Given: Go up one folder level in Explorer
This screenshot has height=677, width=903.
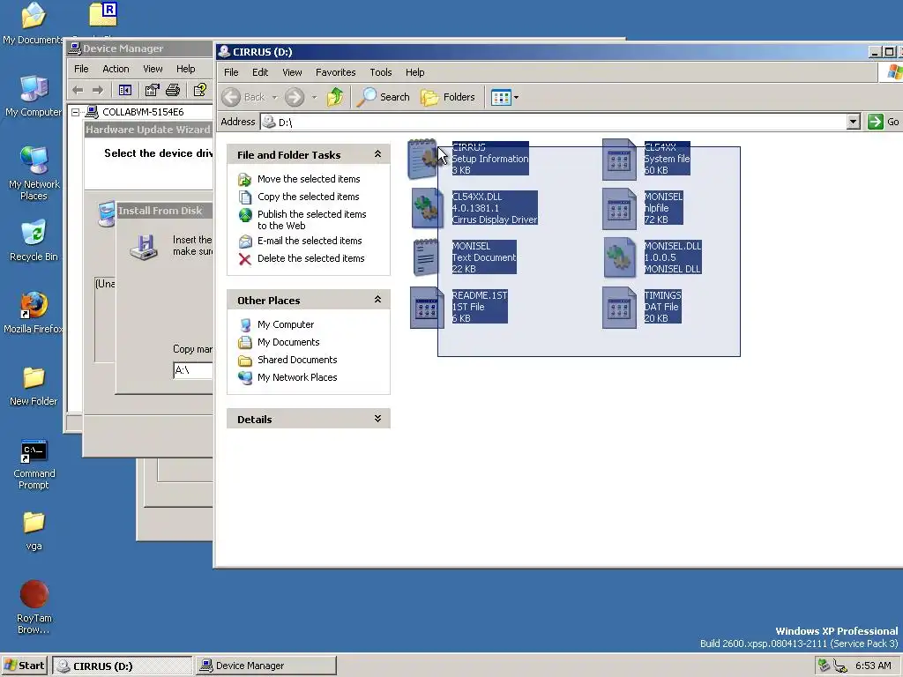Looking at the screenshot, I should [x=335, y=97].
